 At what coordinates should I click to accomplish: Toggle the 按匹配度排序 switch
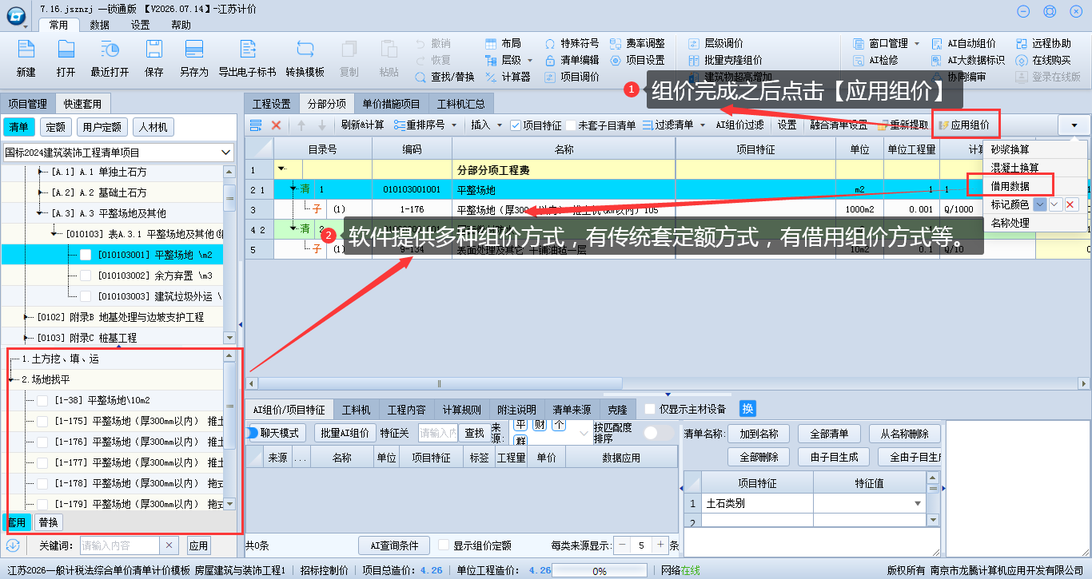(x=659, y=432)
